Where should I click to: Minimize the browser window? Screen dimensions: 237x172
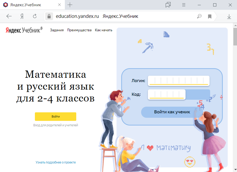tap(199, 5)
